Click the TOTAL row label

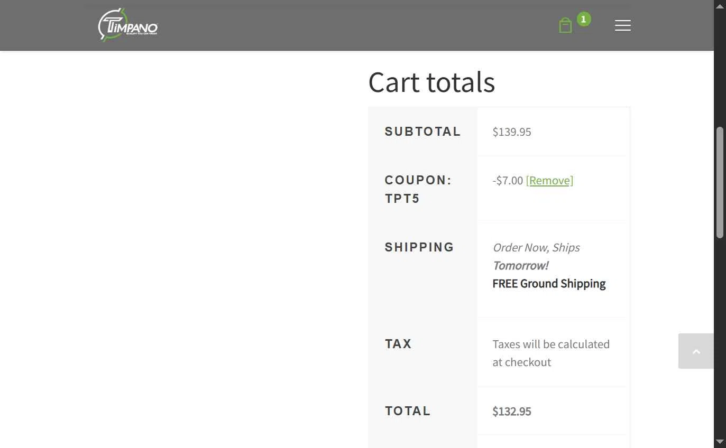click(x=408, y=411)
